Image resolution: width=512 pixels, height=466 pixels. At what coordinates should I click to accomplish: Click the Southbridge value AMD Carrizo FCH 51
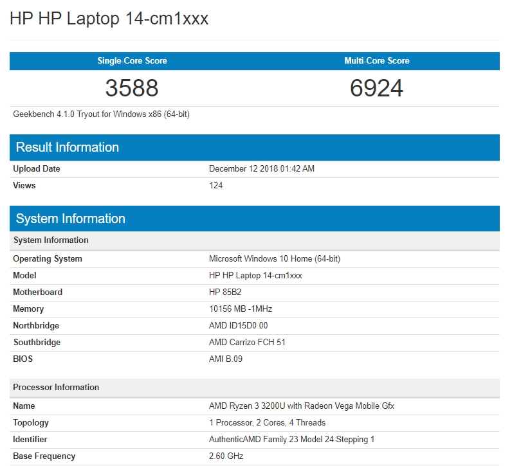(247, 343)
